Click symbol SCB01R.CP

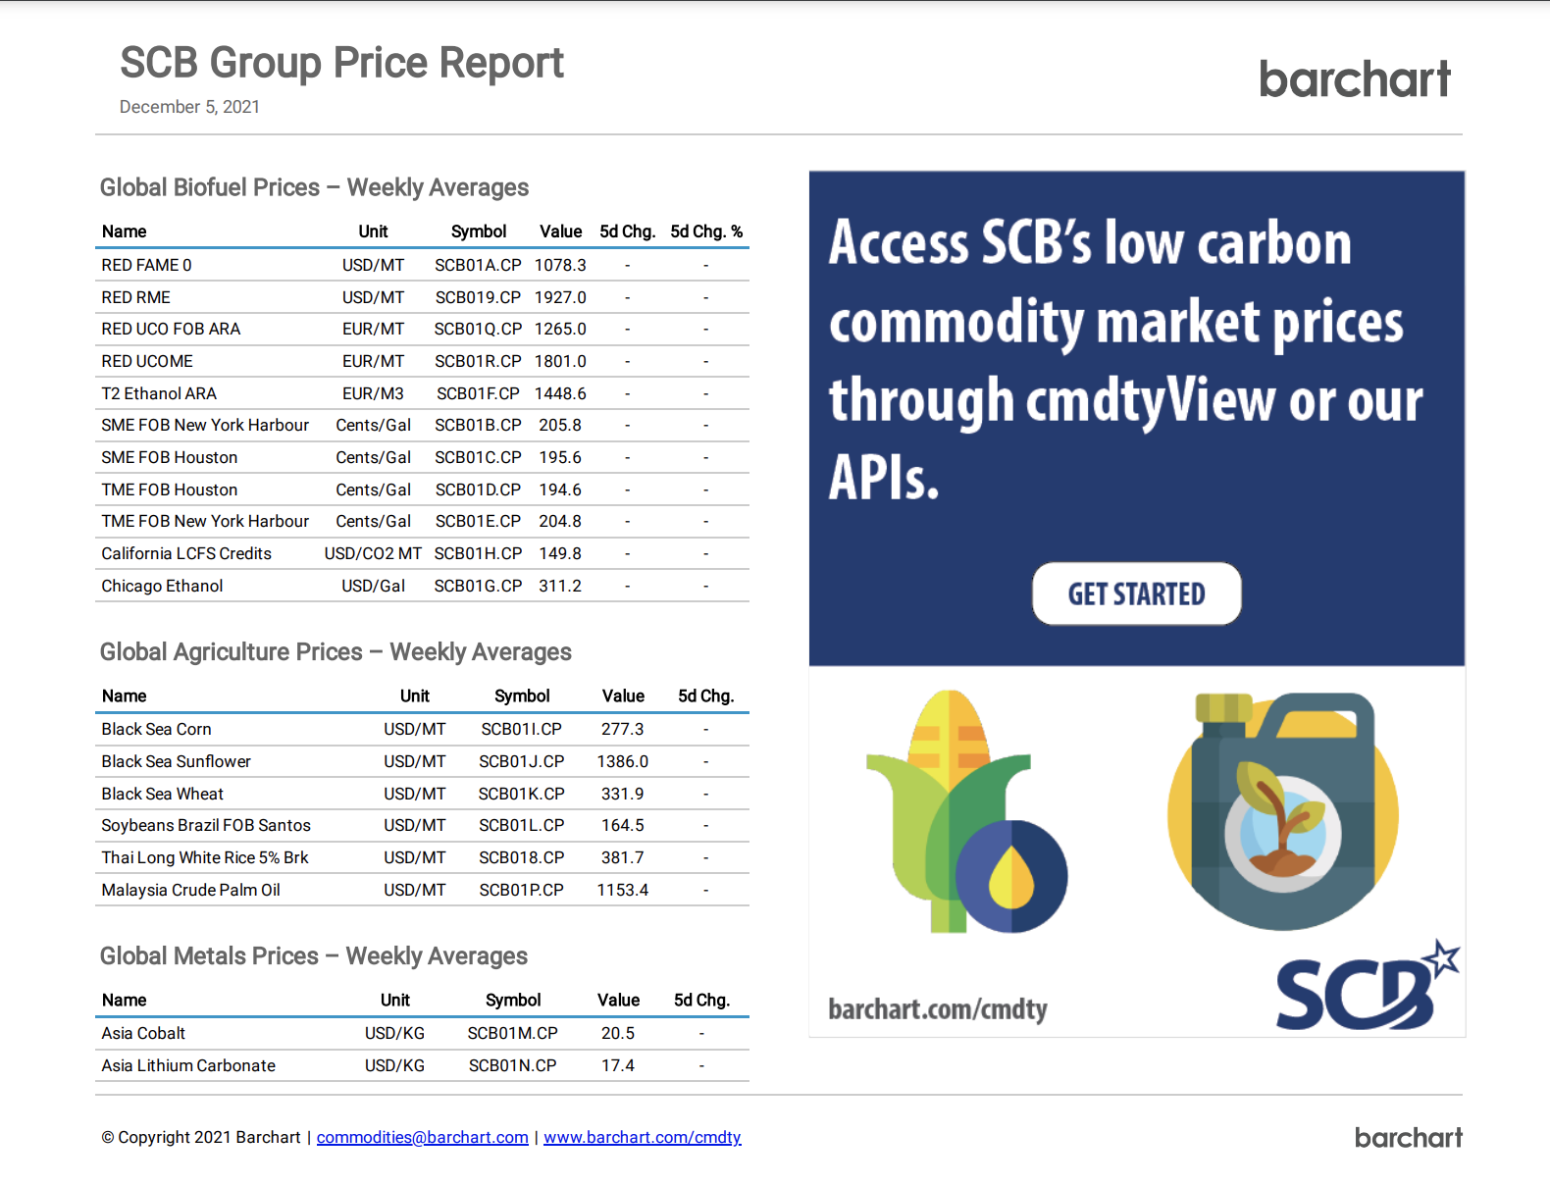pyautogui.click(x=478, y=361)
